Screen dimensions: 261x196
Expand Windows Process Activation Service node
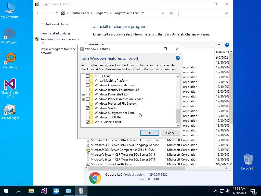pos(83,99)
